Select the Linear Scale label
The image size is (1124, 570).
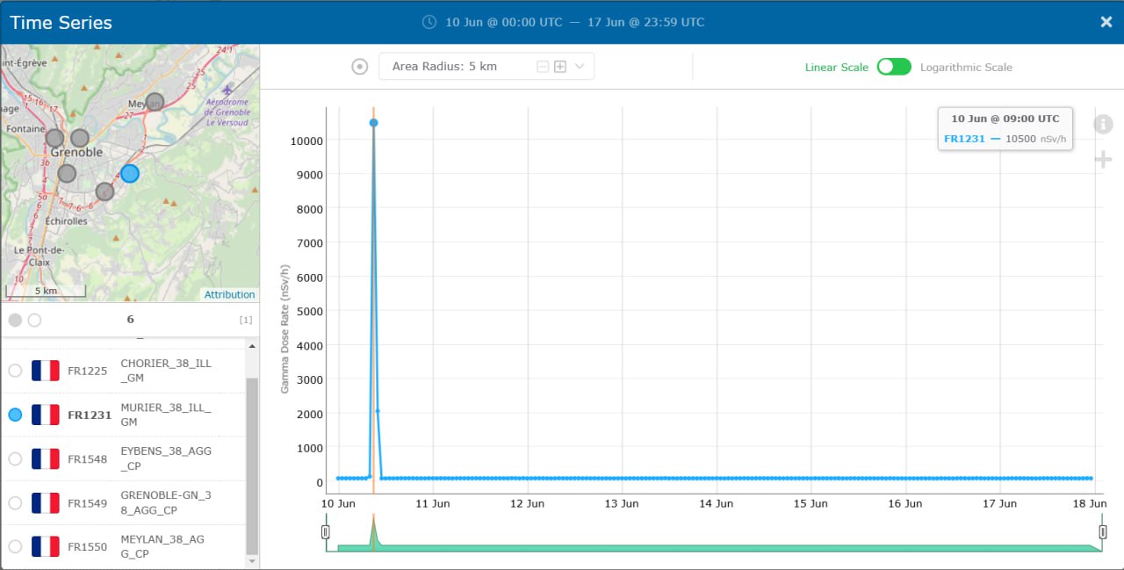click(x=836, y=68)
